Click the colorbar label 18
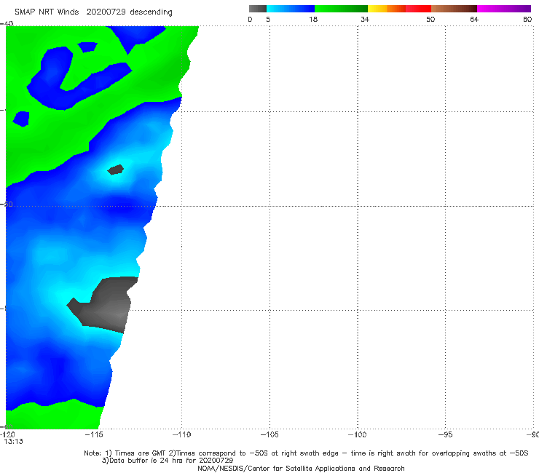This screenshot has width=539, height=473. coord(313,20)
